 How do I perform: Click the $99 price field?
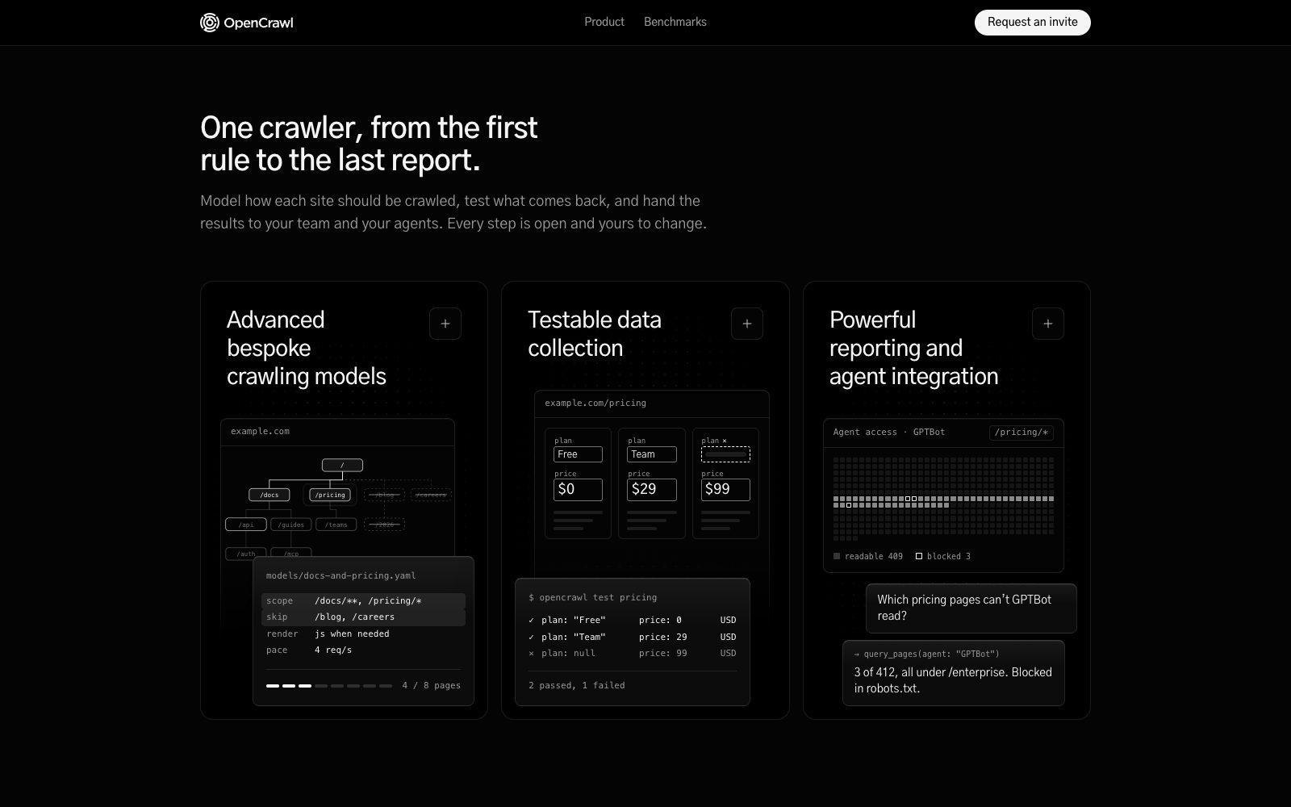coord(725,489)
